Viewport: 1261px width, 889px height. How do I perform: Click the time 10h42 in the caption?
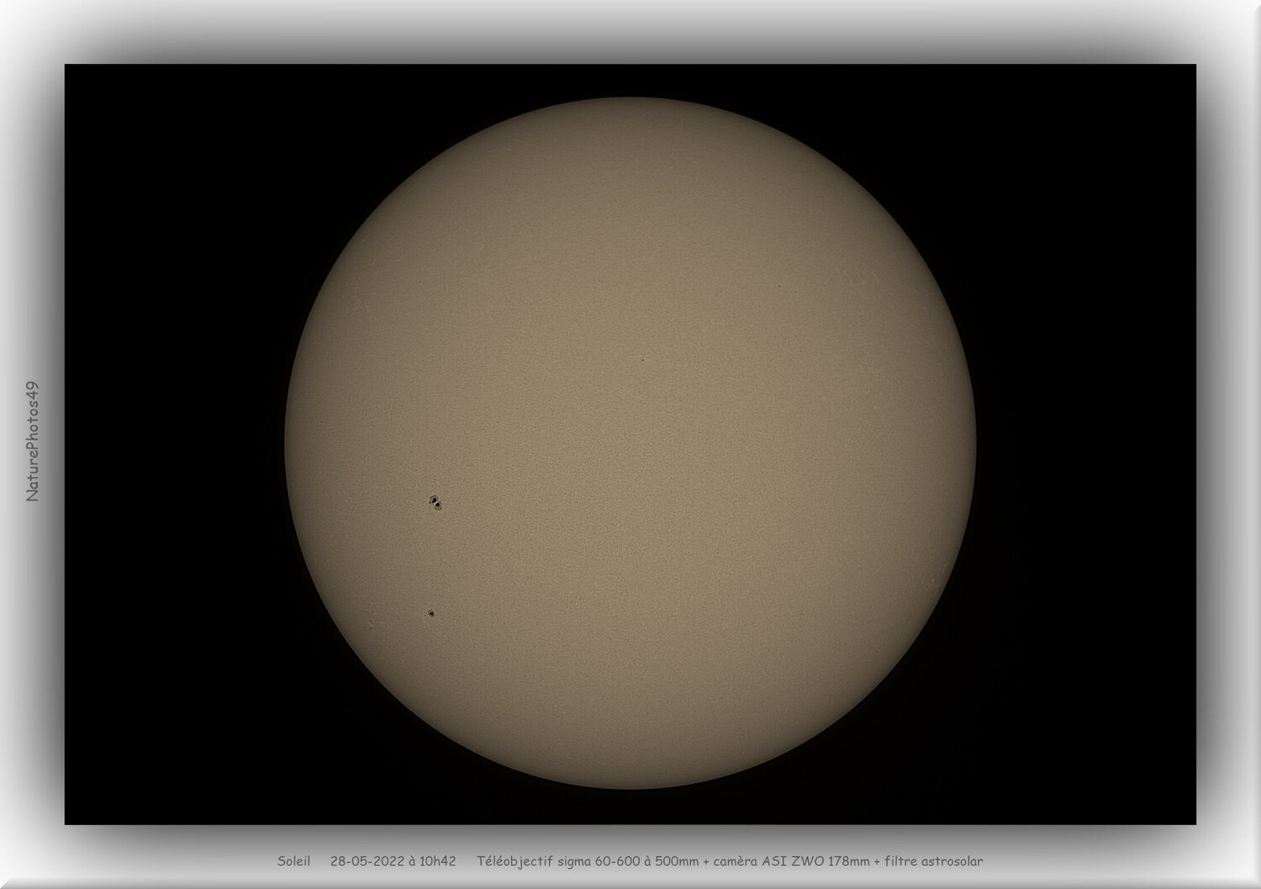(x=439, y=861)
